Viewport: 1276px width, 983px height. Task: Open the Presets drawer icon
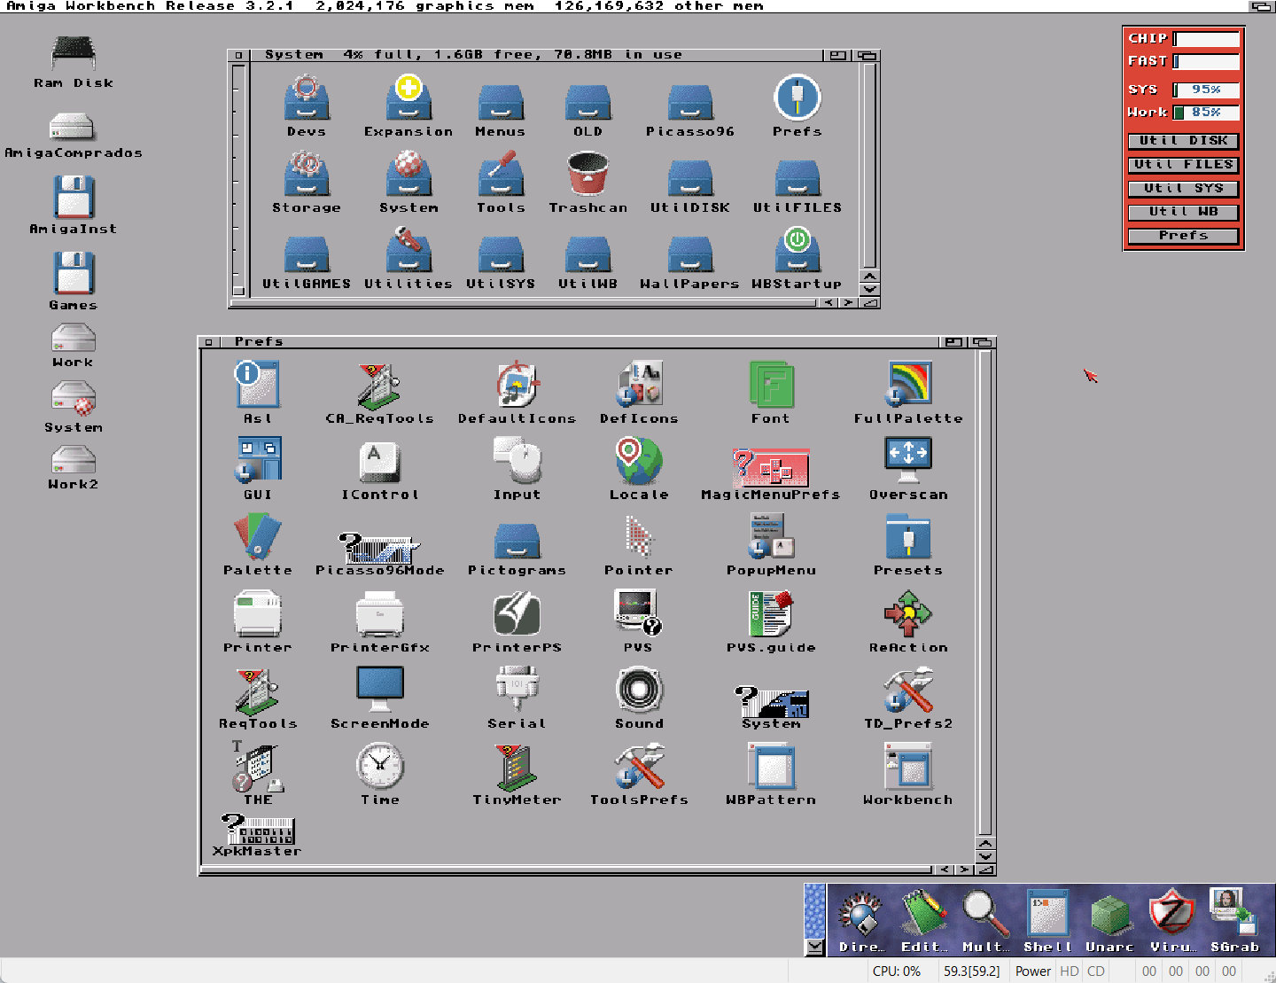(x=908, y=537)
